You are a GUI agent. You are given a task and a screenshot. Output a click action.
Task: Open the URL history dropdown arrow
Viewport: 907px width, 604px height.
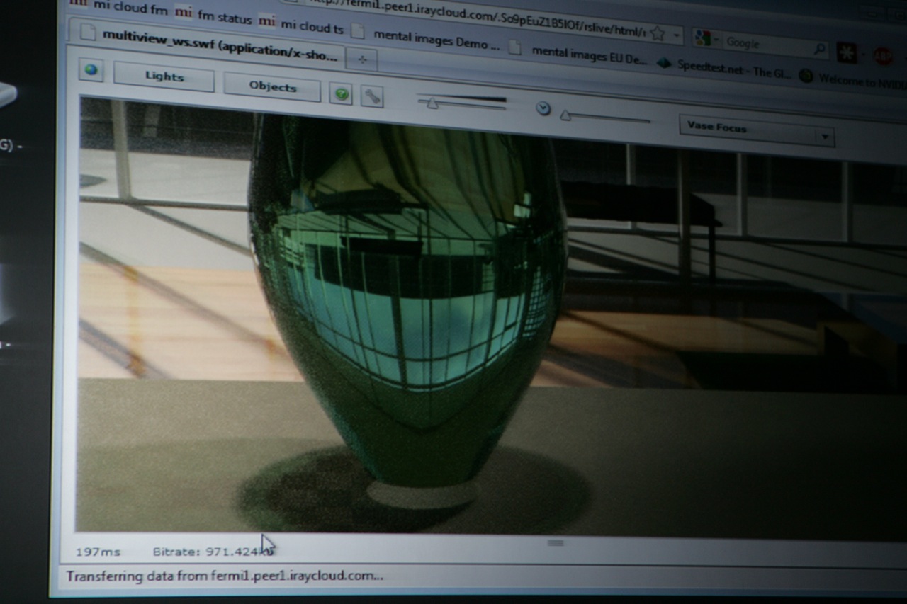pos(677,34)
